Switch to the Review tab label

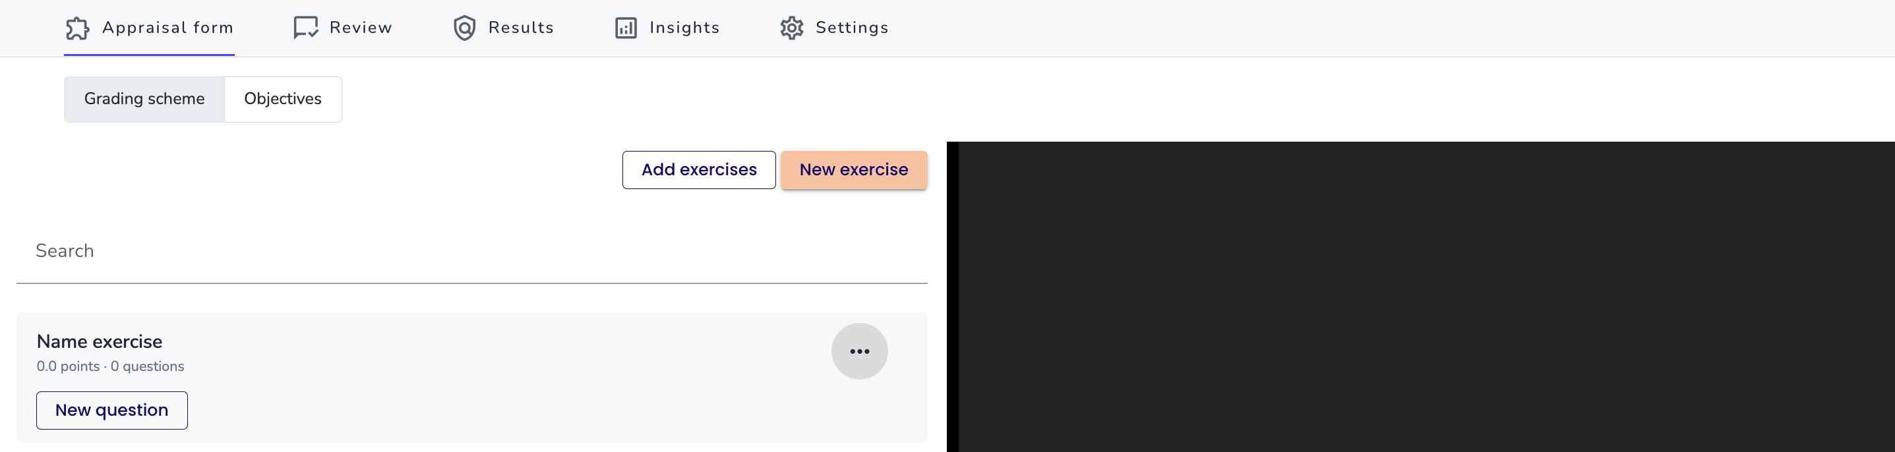[x=361, y=28]
